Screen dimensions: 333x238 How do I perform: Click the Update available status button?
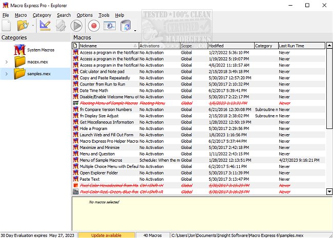[x=107, y=235]
